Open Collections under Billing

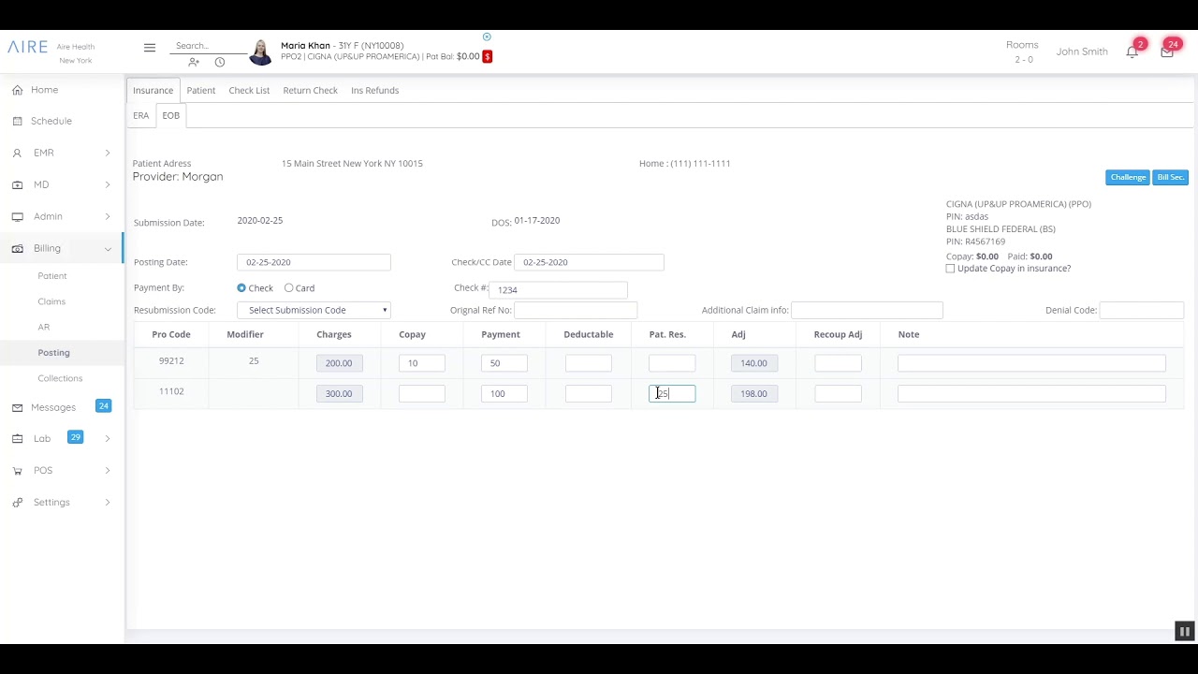pyautogui.click(x=60, y=378)
